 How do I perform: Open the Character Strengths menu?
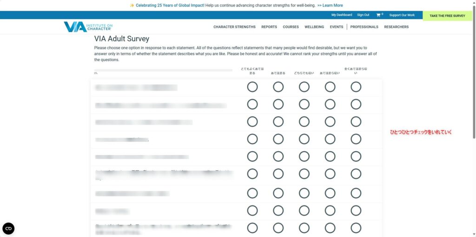(234, 27)
